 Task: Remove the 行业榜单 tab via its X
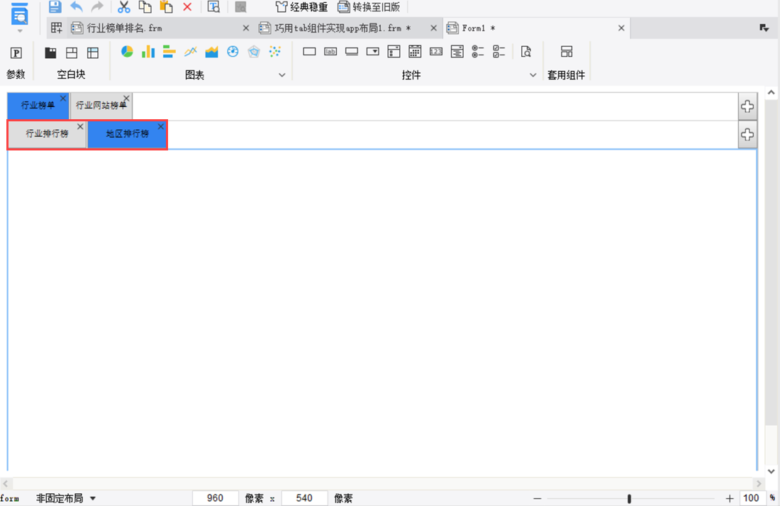point(63,98)
